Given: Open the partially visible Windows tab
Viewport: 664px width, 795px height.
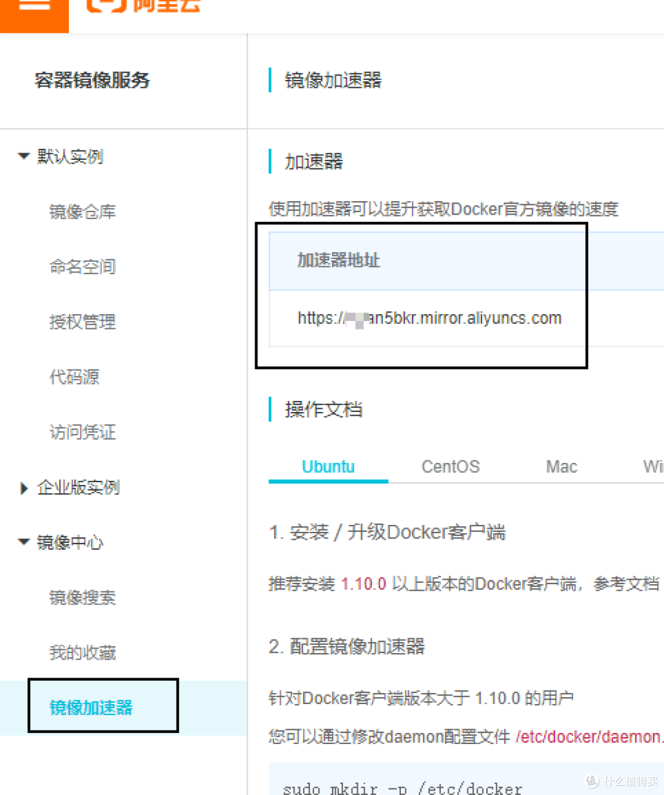Looking at the screenshot, I should click(653, 466).
